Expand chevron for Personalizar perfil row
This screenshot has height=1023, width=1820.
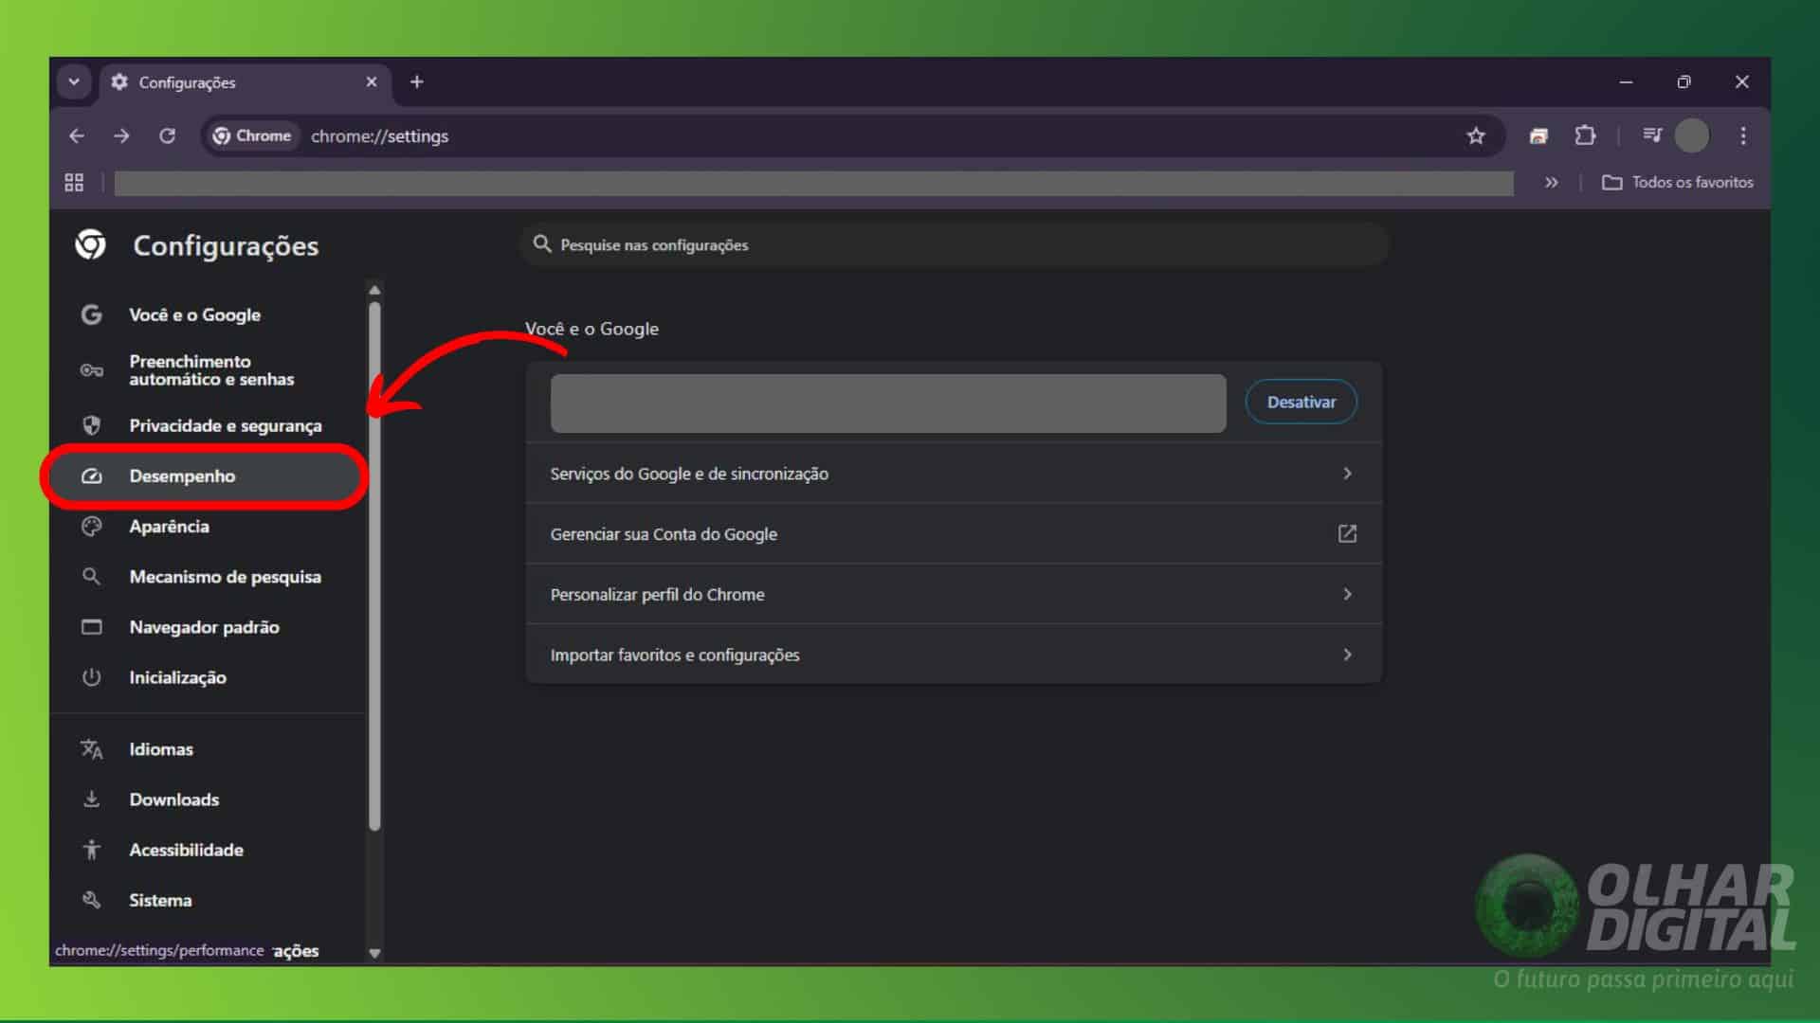pyautogui.click(x=1347, y=595)
